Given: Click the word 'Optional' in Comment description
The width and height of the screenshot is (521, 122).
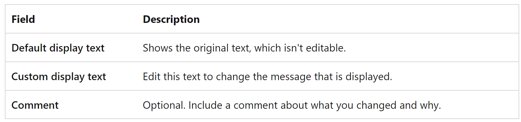Looking at the screenshot, I should [164, 105].
